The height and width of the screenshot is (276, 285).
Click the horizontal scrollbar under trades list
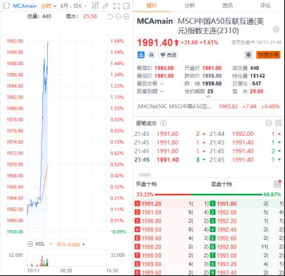point(145,175)
